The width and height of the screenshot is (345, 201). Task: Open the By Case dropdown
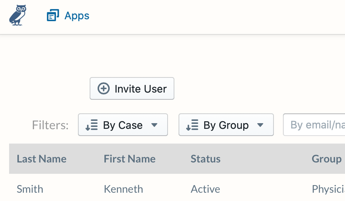pyautogui.click(x=123, y=125)
